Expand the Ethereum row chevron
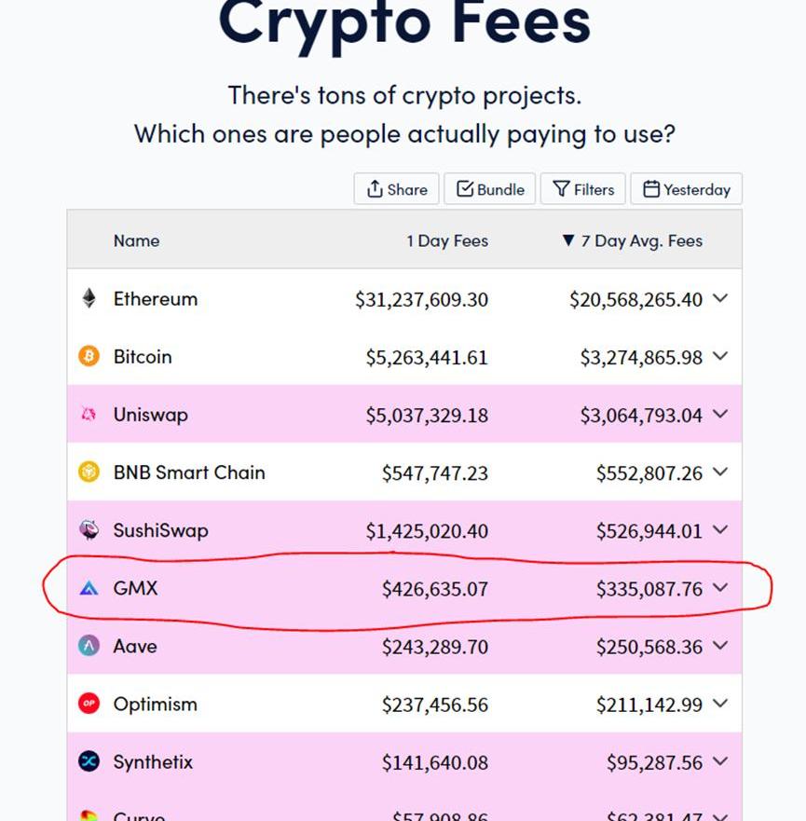Image resolution: width=806 pixels, height=821 pixels. tap(720, 298)
